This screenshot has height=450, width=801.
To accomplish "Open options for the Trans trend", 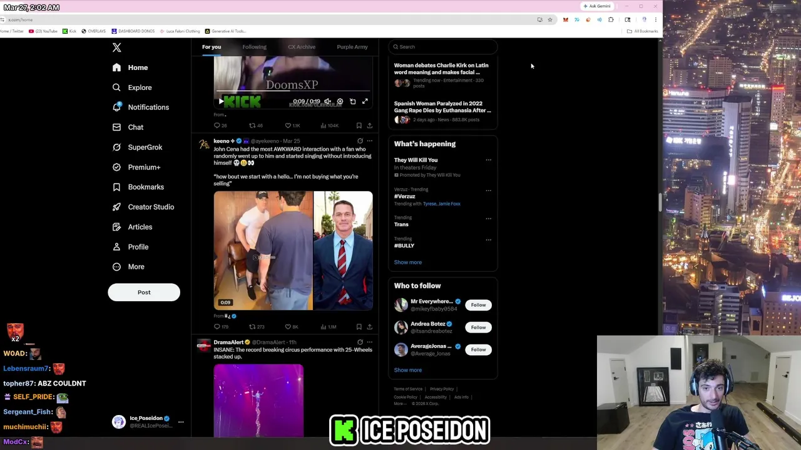I will (x=489, y=218).
